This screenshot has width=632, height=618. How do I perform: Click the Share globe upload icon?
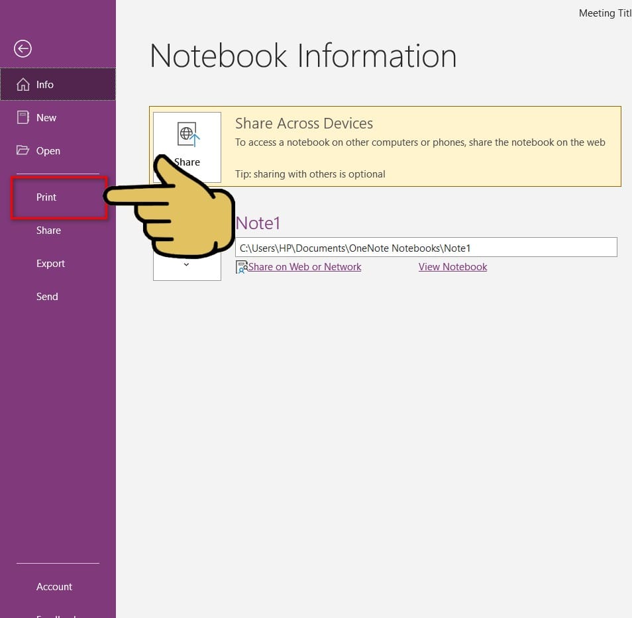point(188,134)
